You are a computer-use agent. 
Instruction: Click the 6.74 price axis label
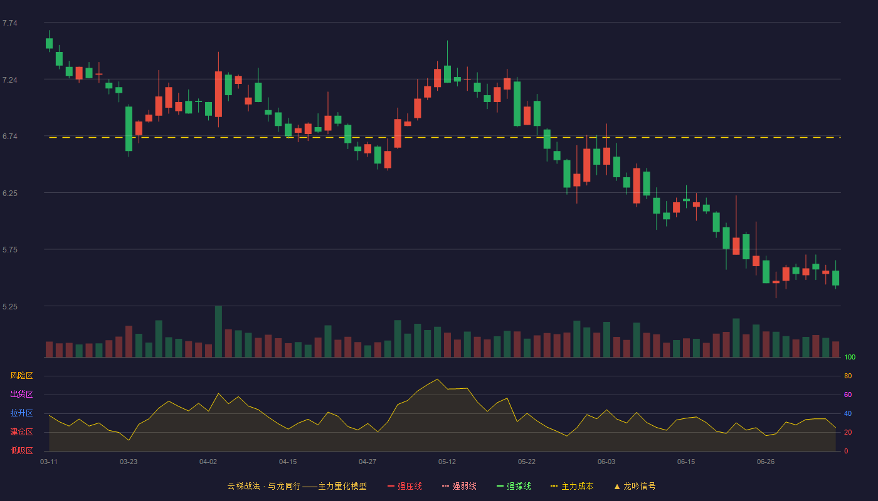[x=10, y=137]
